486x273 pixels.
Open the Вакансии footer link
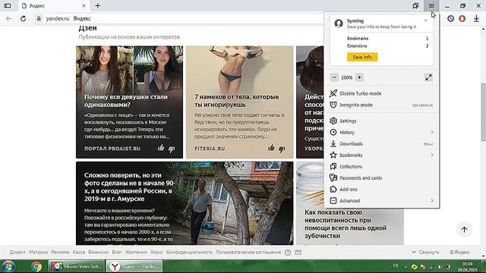98,253
